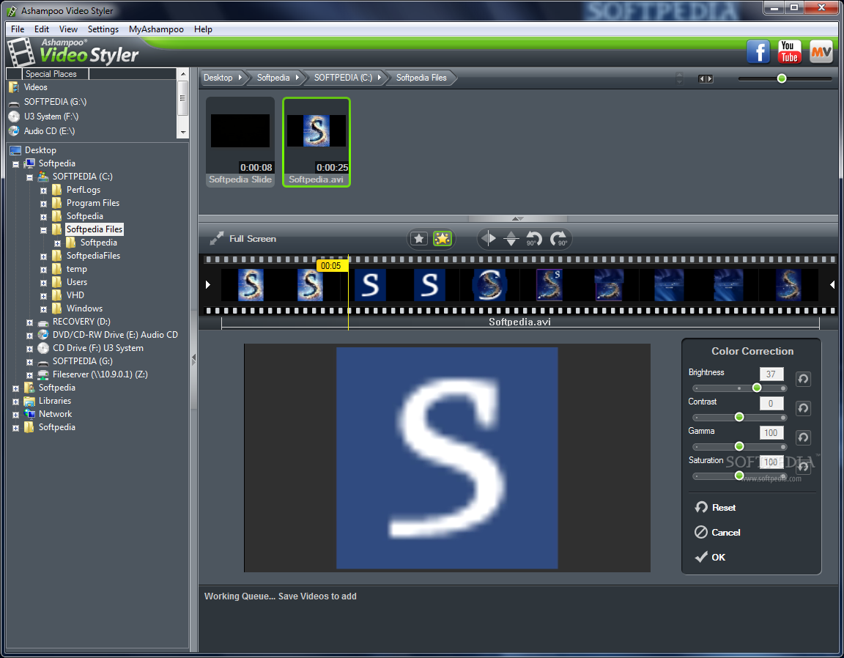Click the single-star effects icon

coord(419,239)
